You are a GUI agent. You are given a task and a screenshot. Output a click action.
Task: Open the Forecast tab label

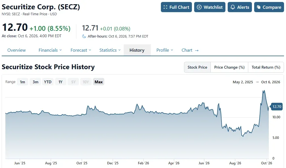[79, 50]
